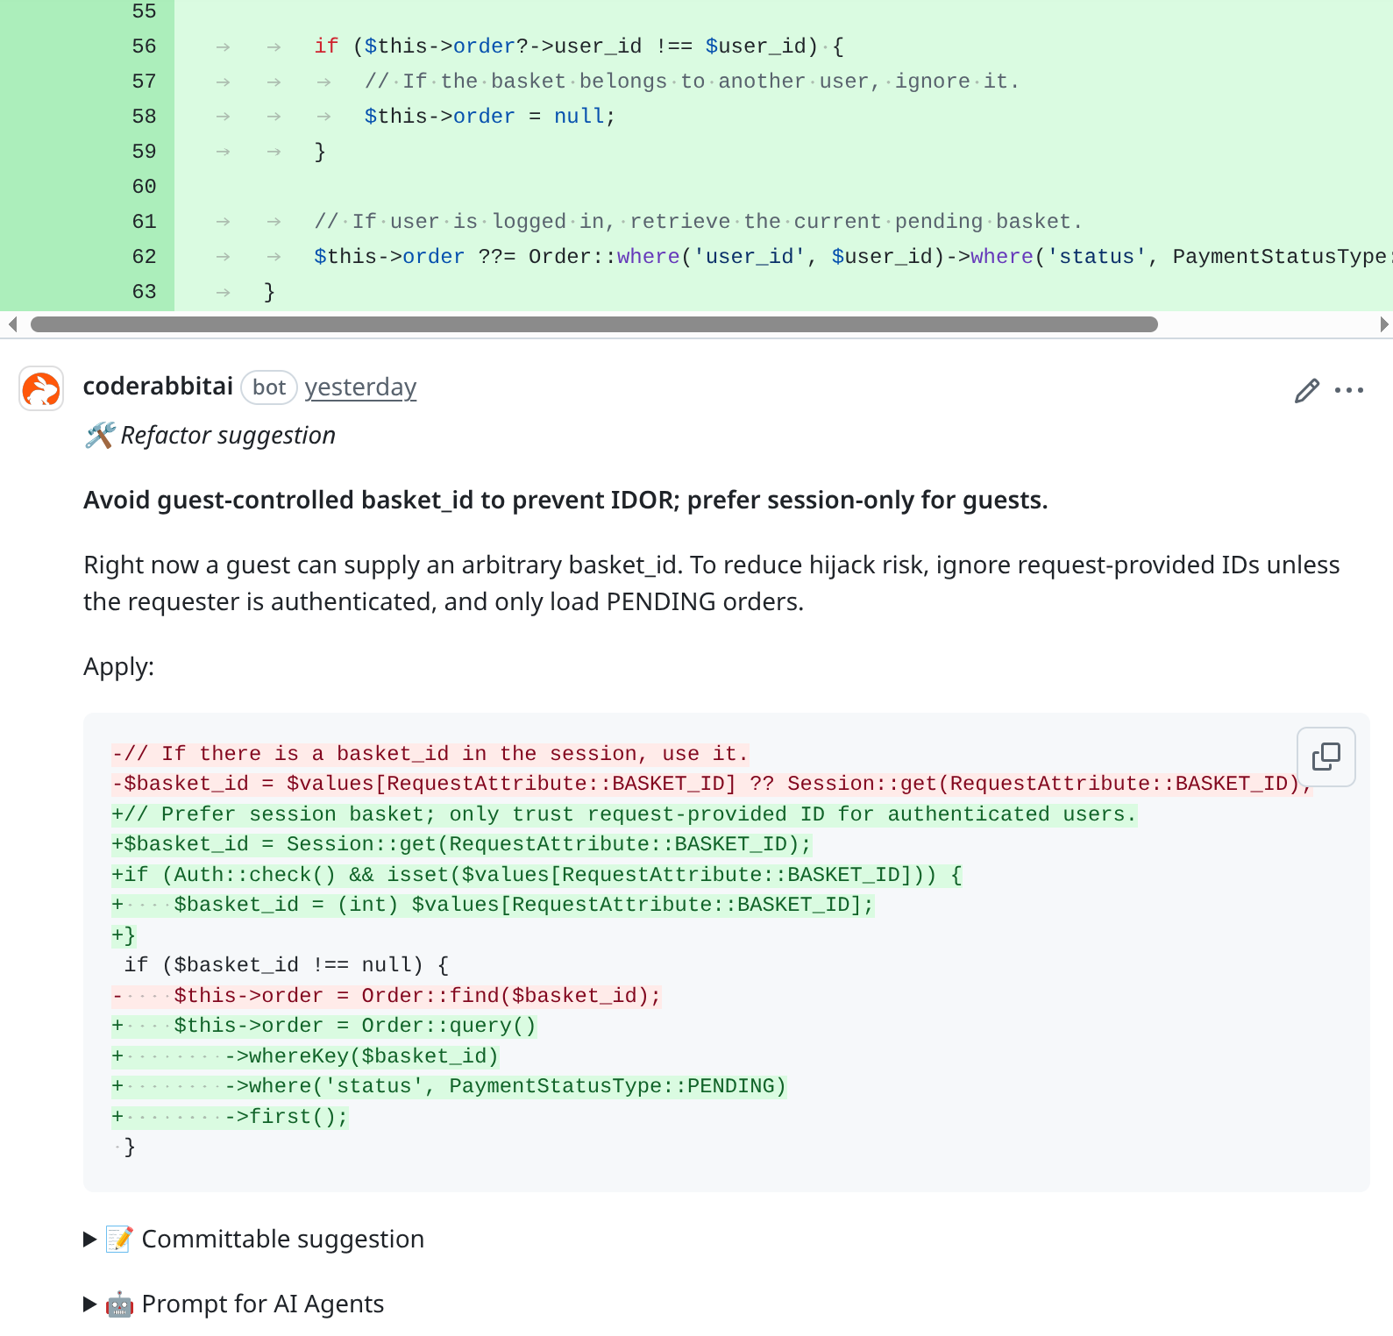Click the bold 'Avoid guest-controlled basket_id' heading
Viewport: 1393px width, 1336px height.
point(565,501)
